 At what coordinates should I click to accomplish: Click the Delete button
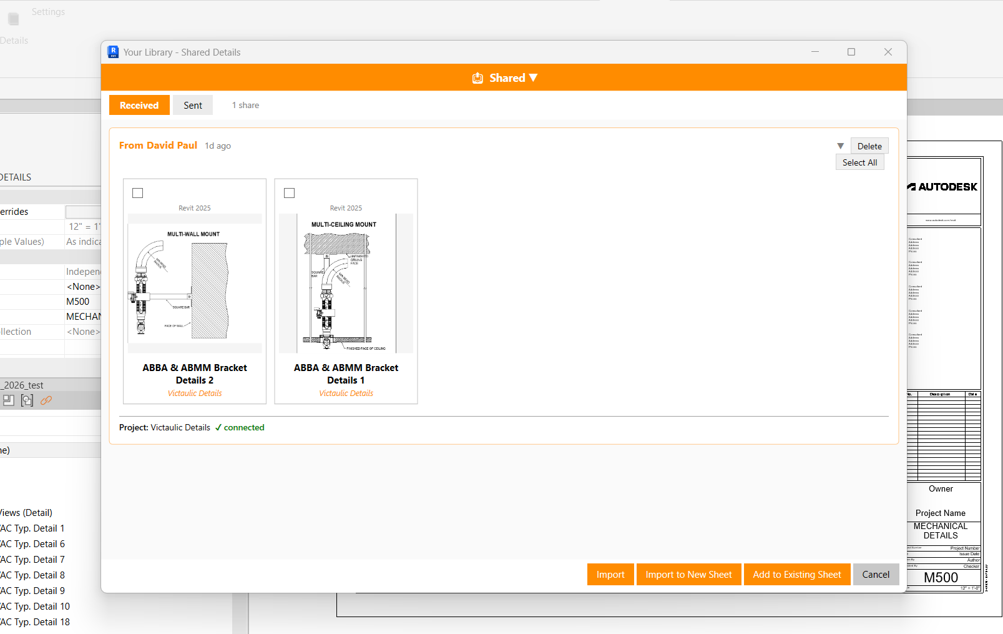869,146
